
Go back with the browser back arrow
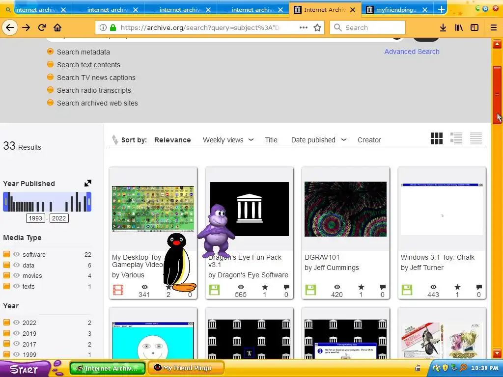(x=10, y=27)
